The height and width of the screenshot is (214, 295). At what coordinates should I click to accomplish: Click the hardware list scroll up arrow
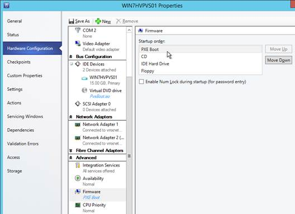tap(129, 30)
